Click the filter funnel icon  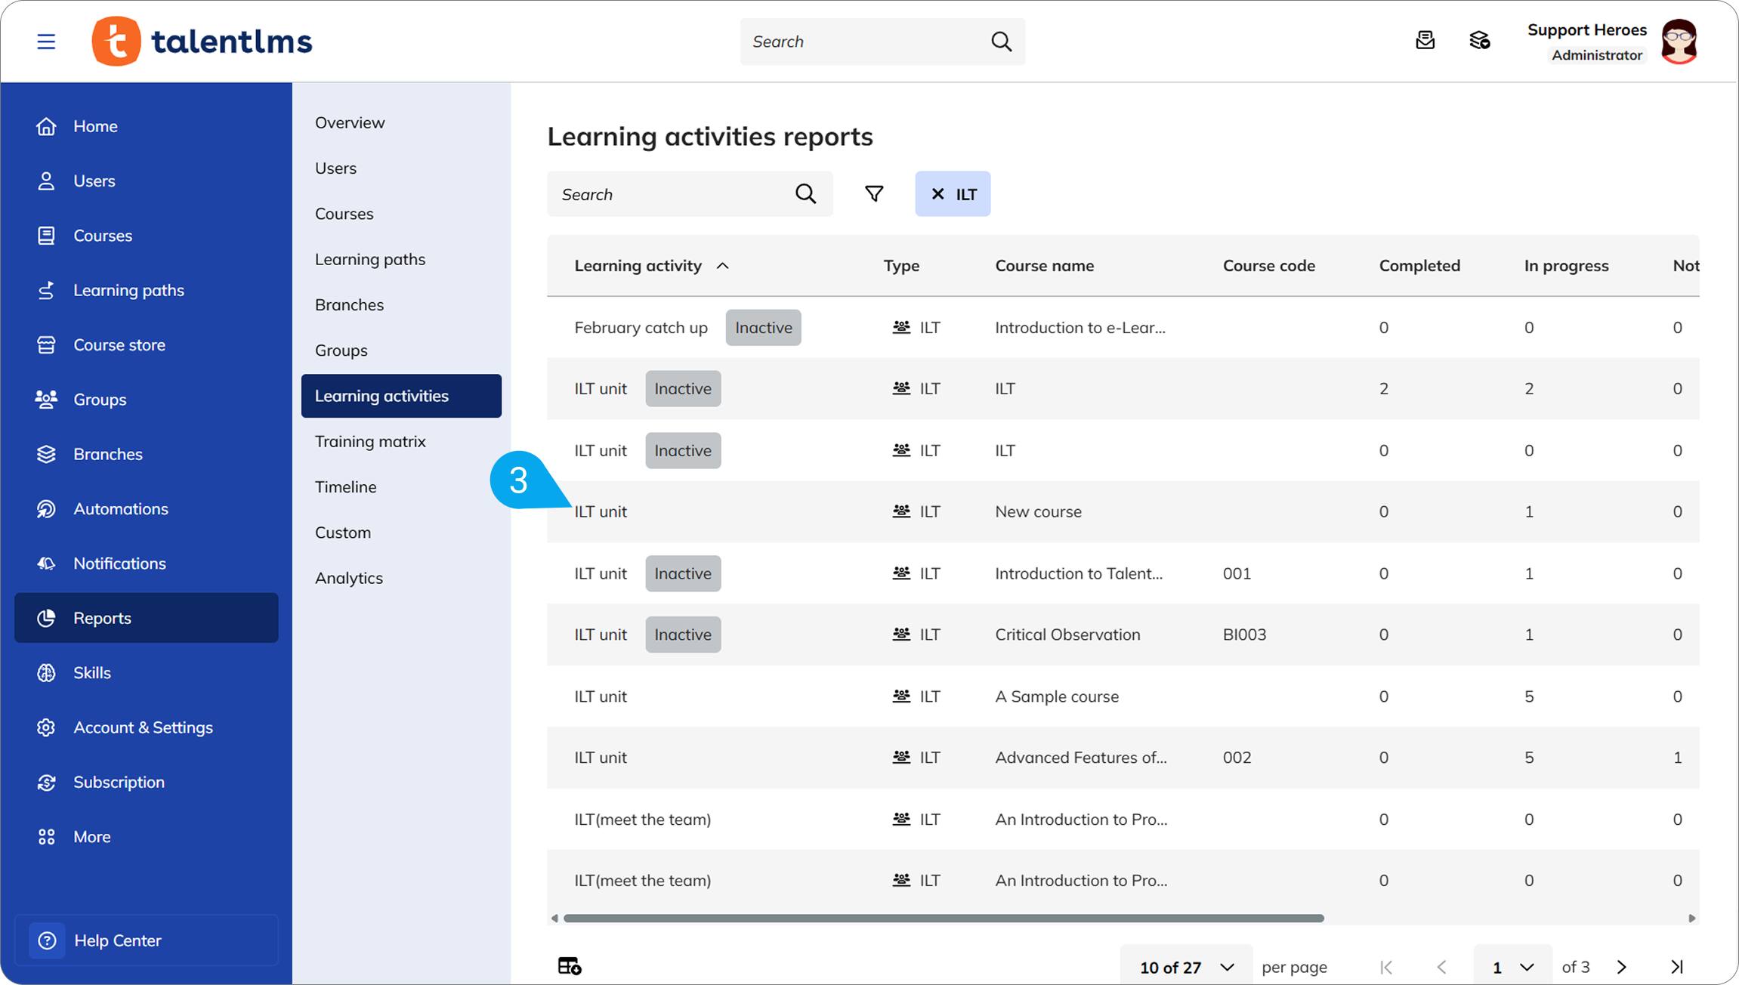point(874,194)
